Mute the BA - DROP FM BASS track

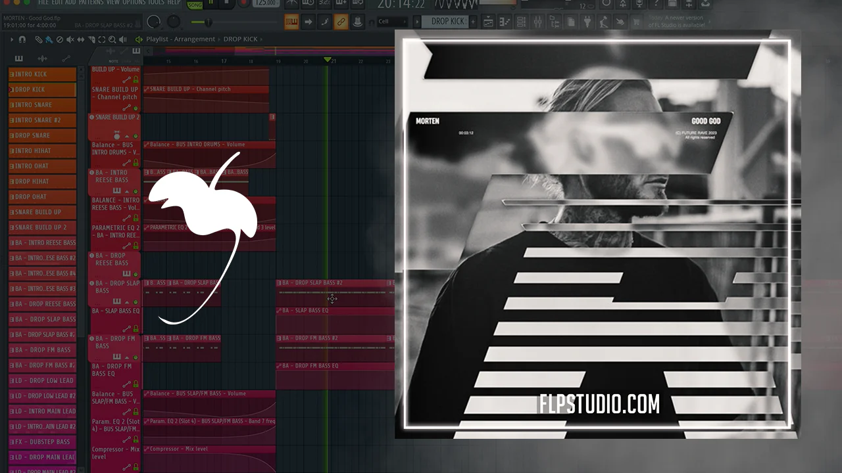click(x=136, y=357)
